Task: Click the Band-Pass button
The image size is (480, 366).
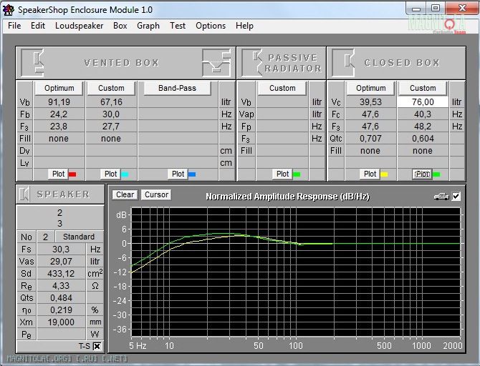Action: coord(177,89)
